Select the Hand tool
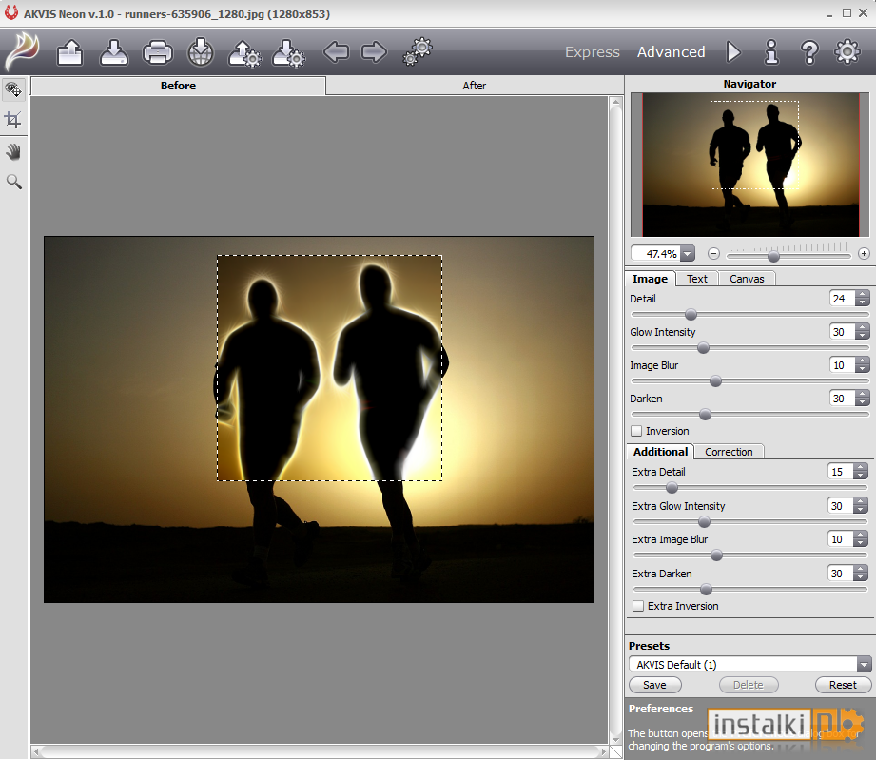 [x=13, y=151]
